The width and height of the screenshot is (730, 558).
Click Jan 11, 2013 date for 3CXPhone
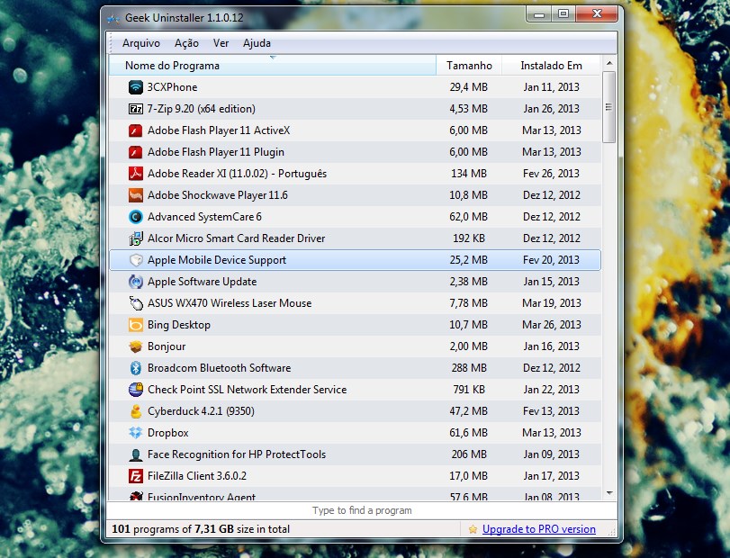(551, 87)
